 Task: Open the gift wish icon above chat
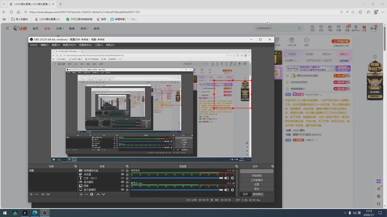[x=292, y=41]
